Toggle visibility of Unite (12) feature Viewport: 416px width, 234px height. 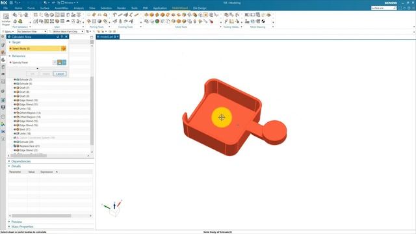coord(15,109)
